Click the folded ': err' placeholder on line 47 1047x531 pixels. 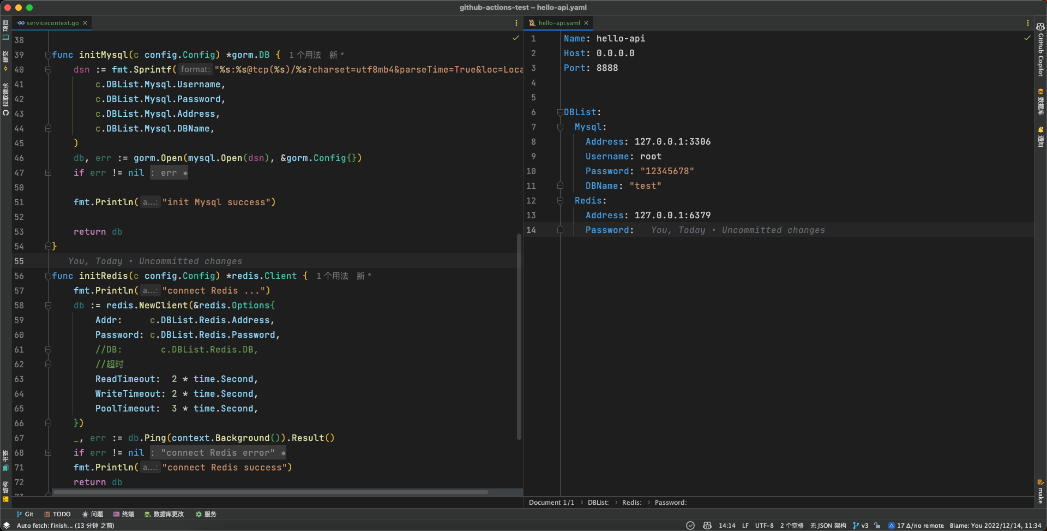point(169,173)
